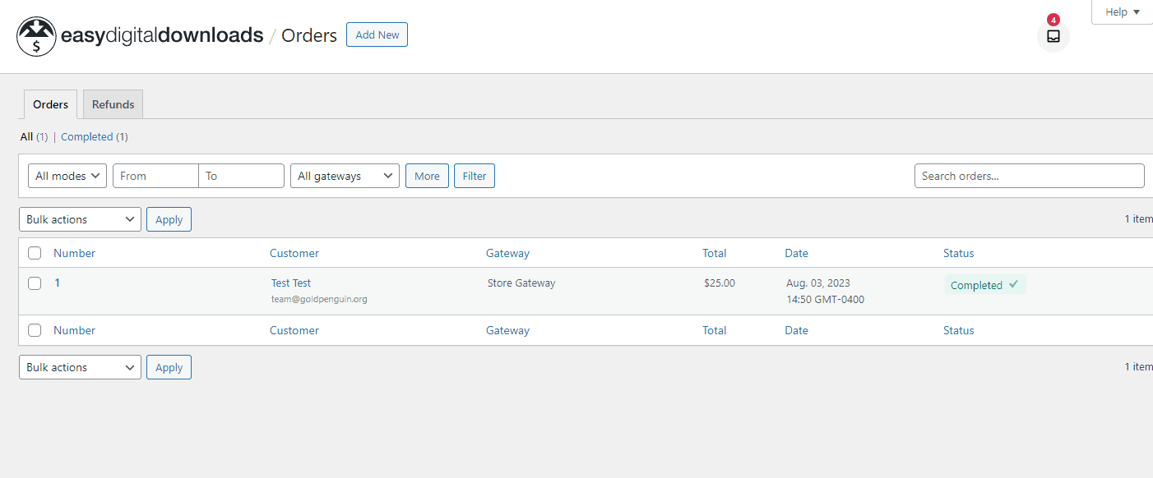
Task: Select the Orders tab
Action: click(50, 104)
